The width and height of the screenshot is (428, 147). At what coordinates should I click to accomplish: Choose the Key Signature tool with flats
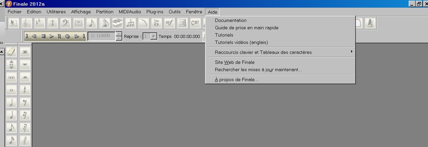40,23
